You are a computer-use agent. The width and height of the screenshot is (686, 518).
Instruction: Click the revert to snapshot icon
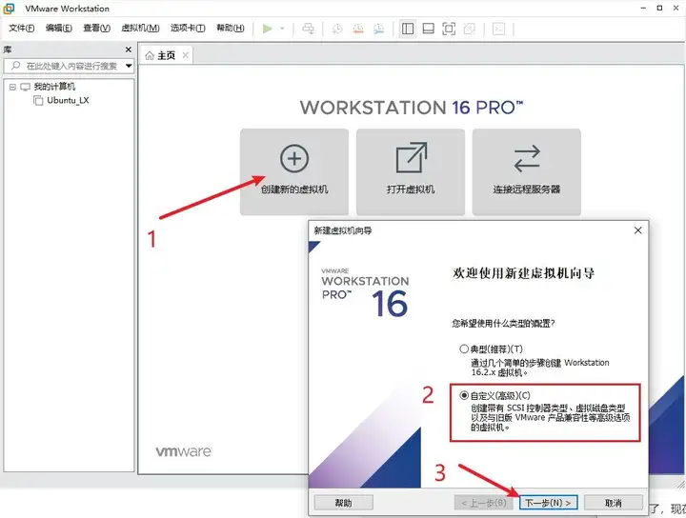(x=358, y=29)
